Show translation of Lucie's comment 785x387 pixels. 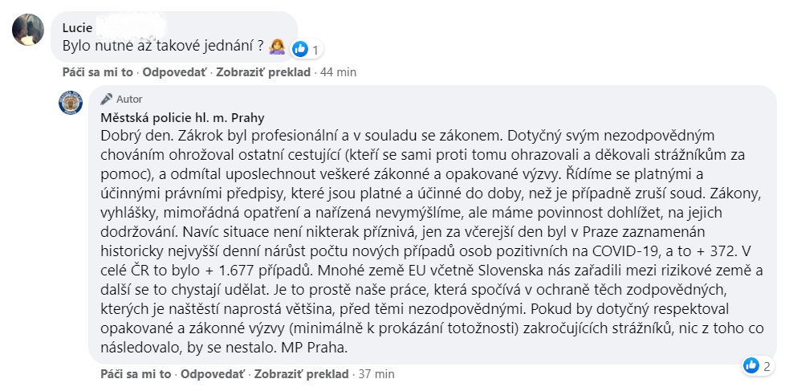click(263, 72)
